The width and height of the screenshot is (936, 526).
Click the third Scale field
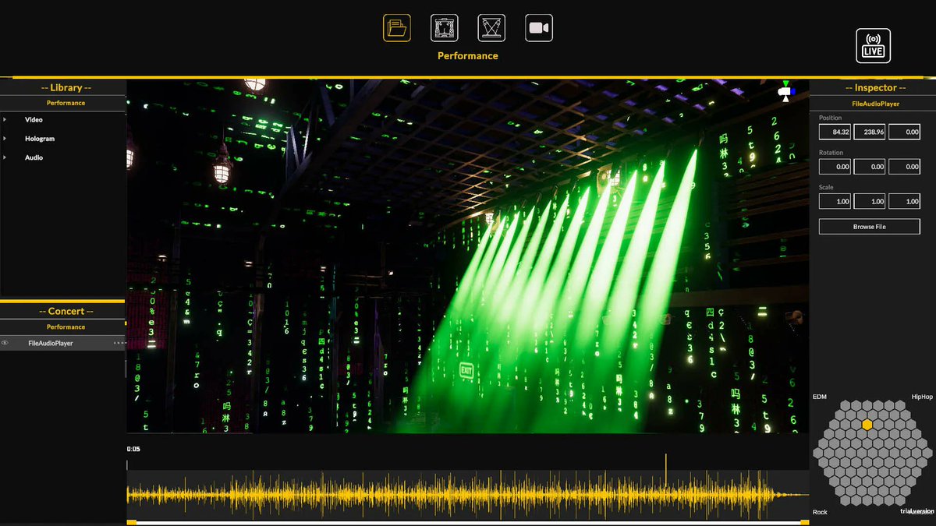[904, 201]
